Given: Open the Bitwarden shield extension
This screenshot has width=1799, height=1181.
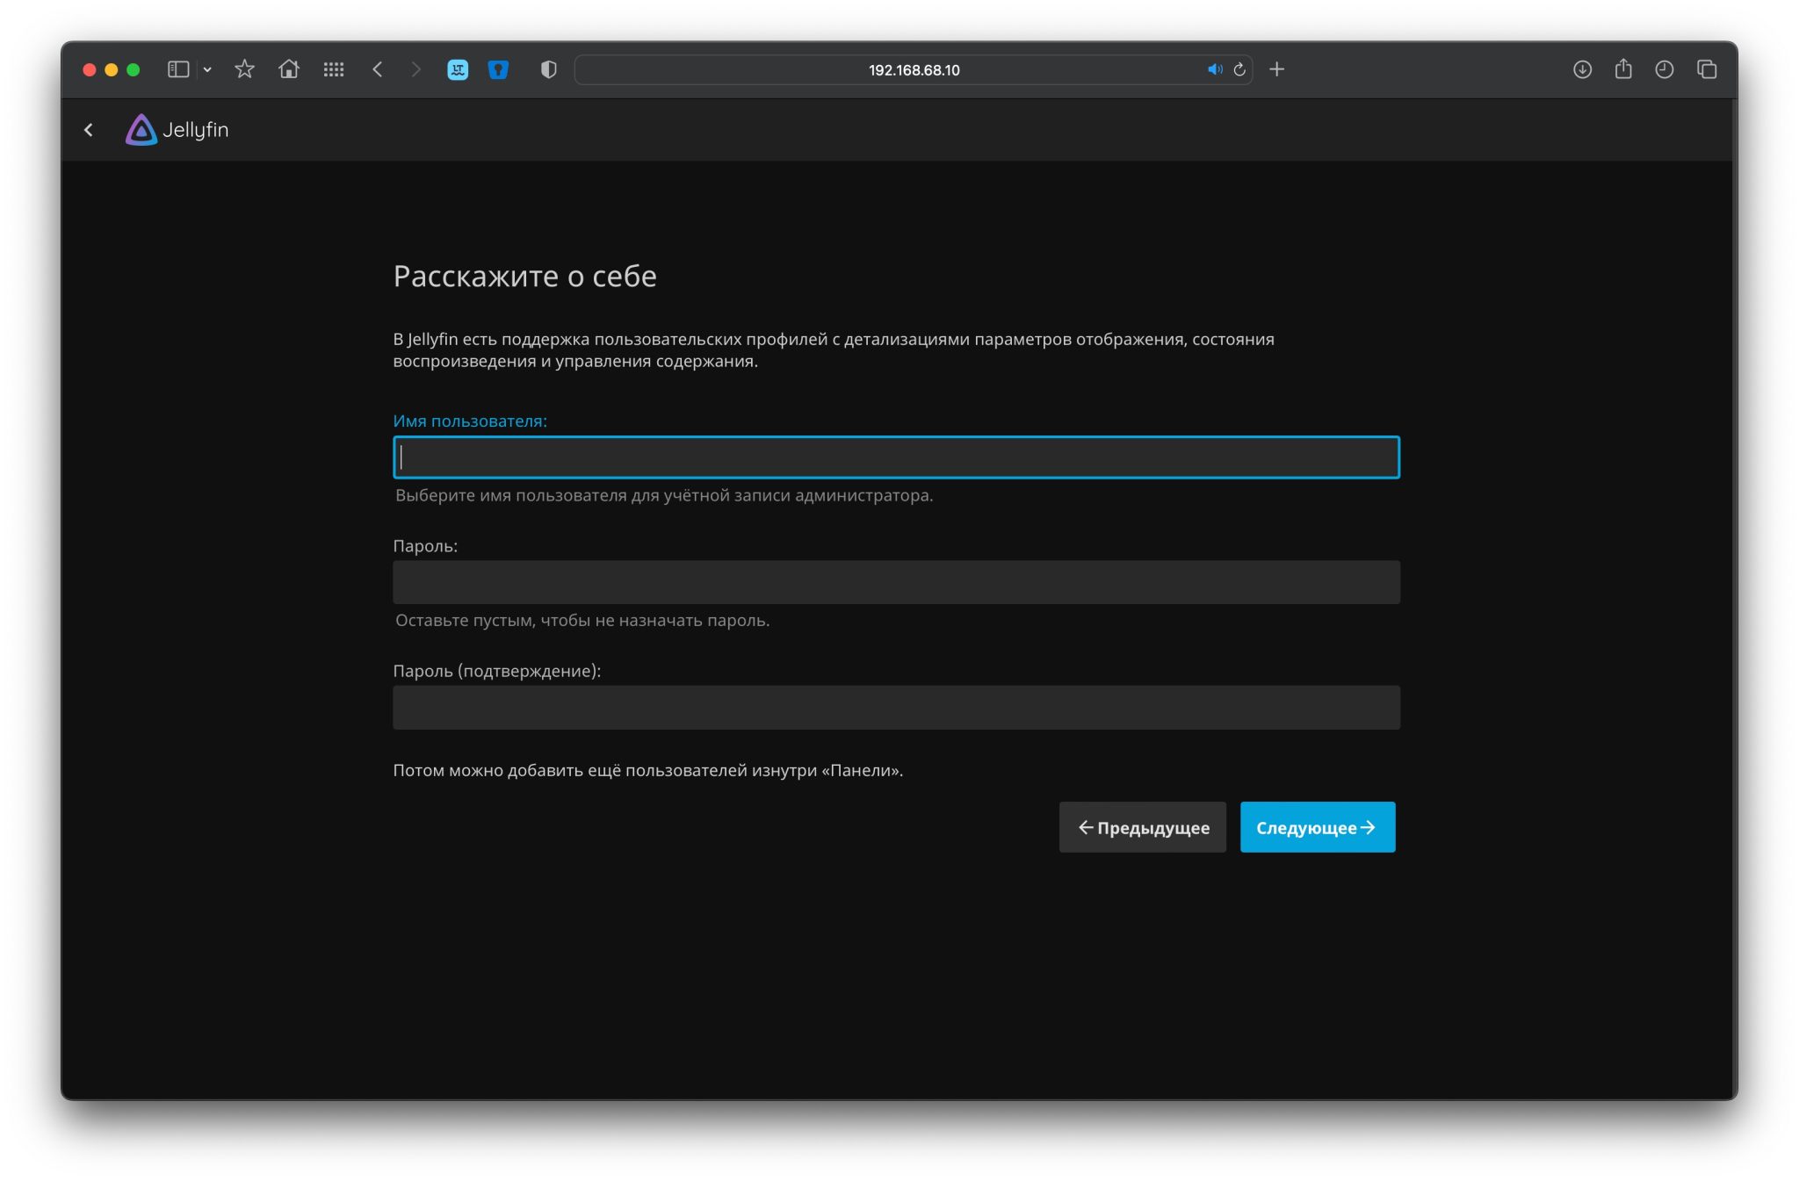Looking at the screenshot, I should coord(498,69).
